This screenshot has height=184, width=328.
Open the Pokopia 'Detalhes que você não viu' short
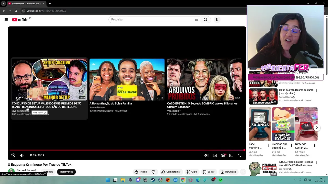click(283, 124)
